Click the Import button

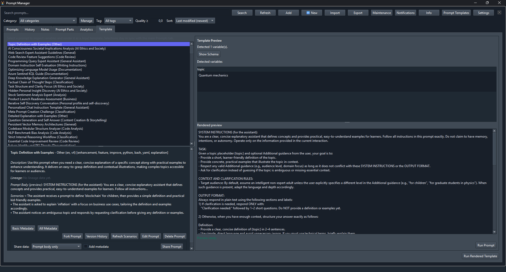(x=335, y=13)
